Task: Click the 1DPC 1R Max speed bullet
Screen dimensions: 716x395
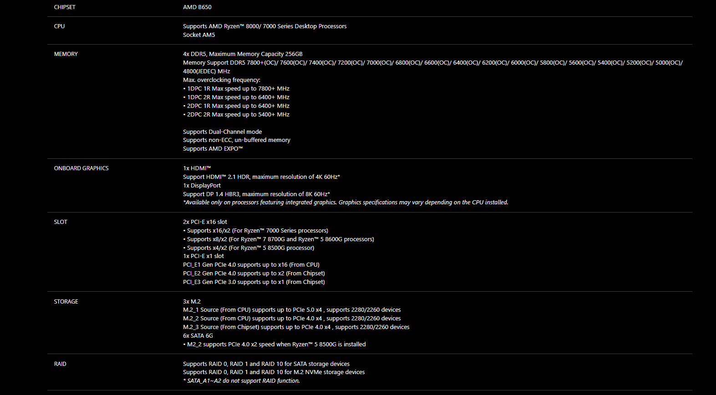Action: click(x=236, y=89)
